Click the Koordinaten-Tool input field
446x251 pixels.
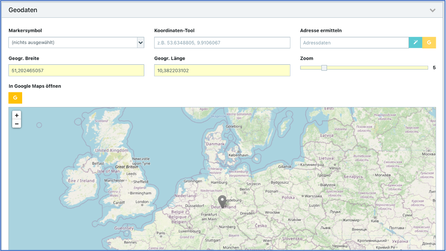tap(222, 43)
